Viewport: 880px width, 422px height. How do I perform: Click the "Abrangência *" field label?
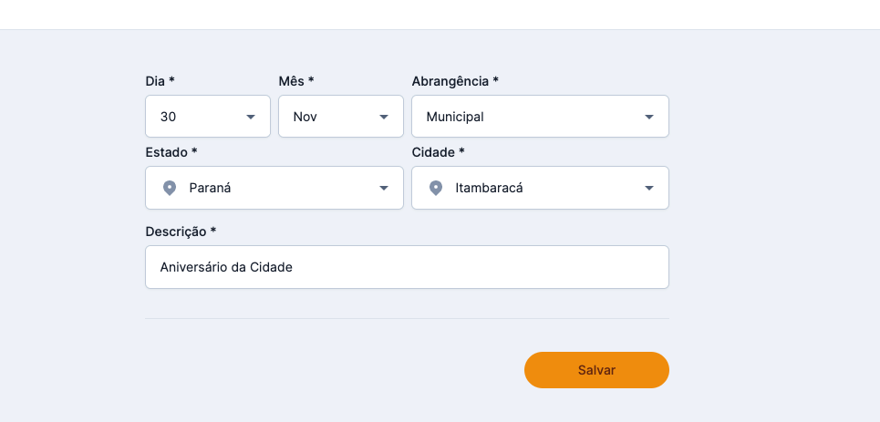(455, 81)
